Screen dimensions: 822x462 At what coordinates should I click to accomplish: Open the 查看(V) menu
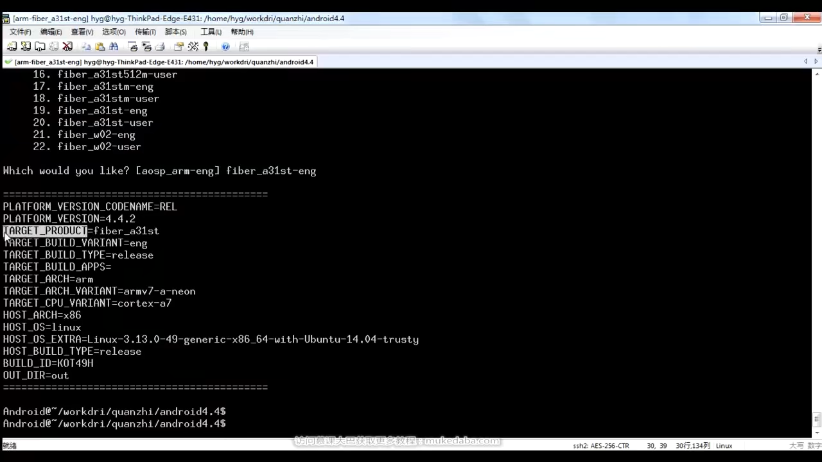pyautogui.click(x=82, y=31)
